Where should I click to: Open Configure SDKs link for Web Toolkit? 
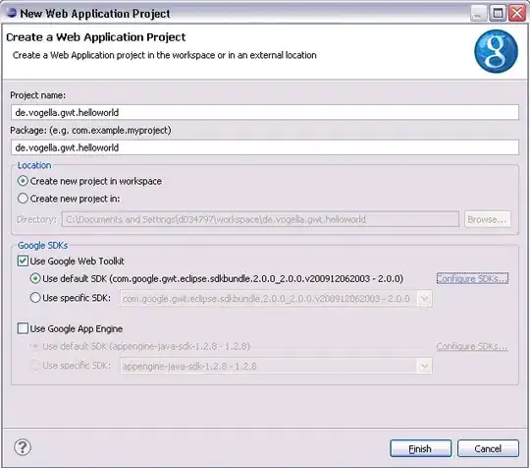tap(472, 278)
